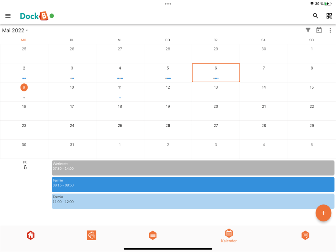
Task: Select May 4 in calendar
Action: coord(120,73)
